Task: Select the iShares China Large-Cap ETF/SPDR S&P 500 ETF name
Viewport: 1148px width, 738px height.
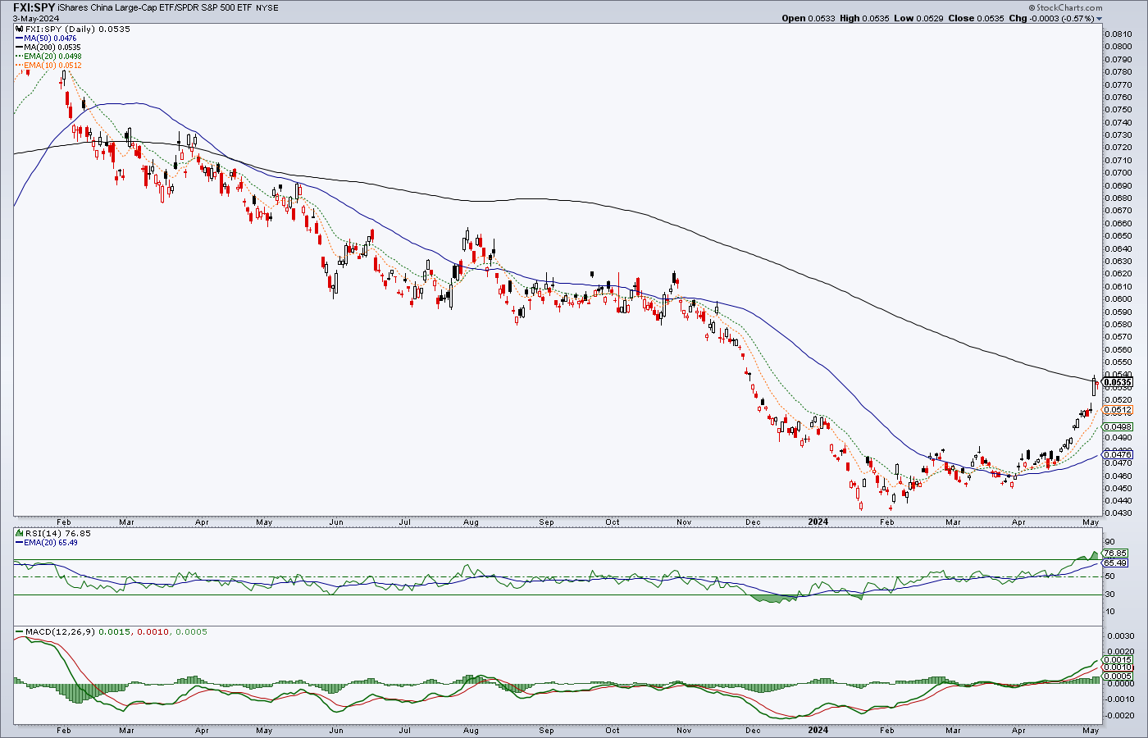Action: (x=154, y=8)
